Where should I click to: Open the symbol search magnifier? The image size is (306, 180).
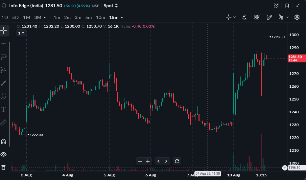(x=4, y=6)
